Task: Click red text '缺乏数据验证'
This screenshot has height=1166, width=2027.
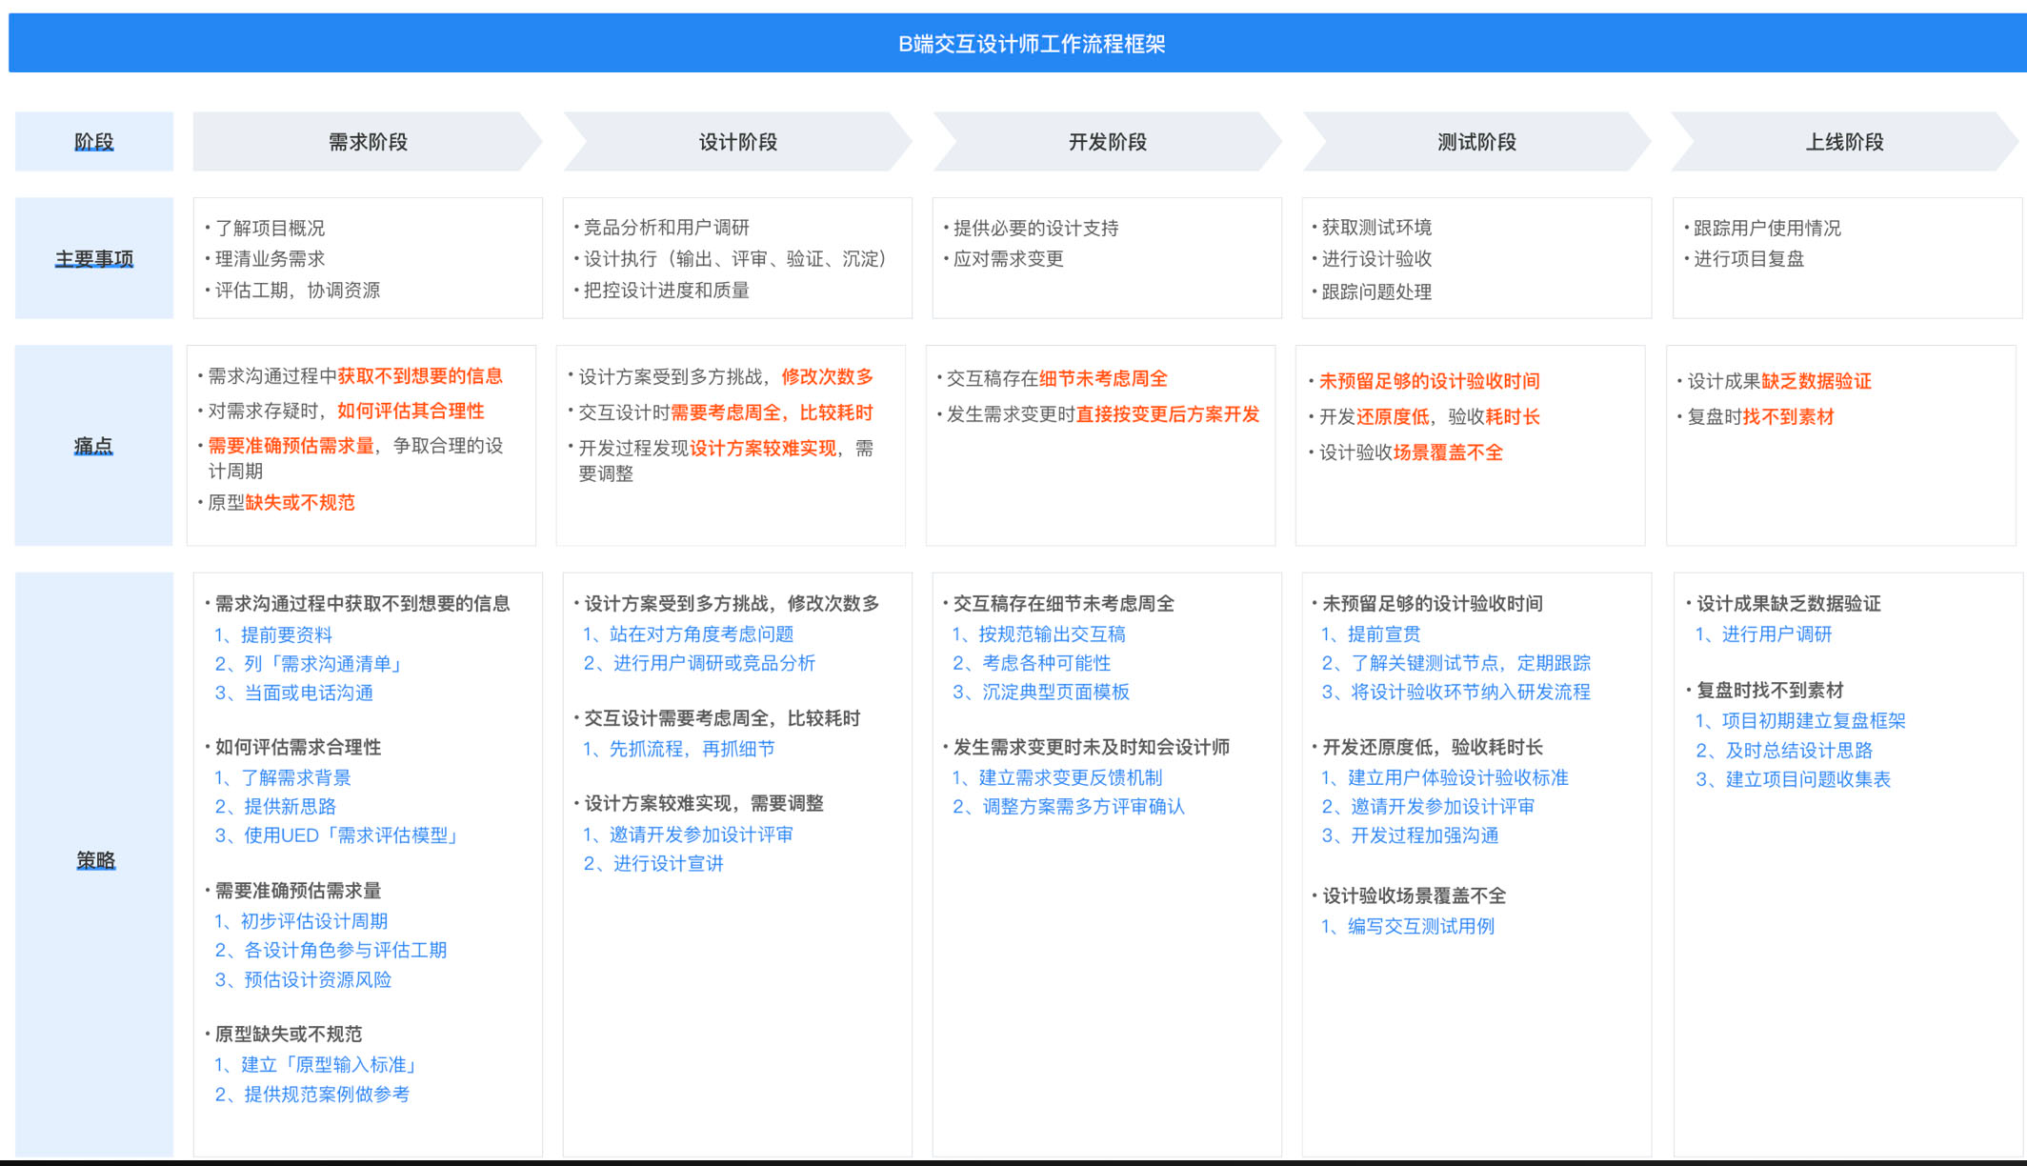Action: coord(1816,381)
